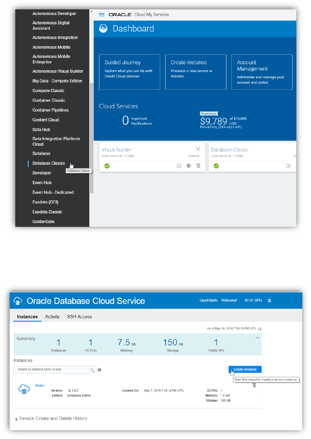Screen dimensions: 311x439
Task: Click the Create Instance button
Action: (x=245, y=369)
